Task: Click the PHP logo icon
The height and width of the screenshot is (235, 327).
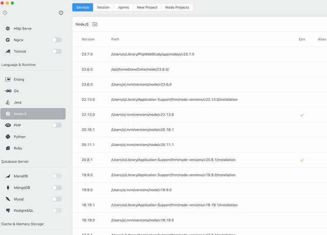Action: [x=8, y=125]
